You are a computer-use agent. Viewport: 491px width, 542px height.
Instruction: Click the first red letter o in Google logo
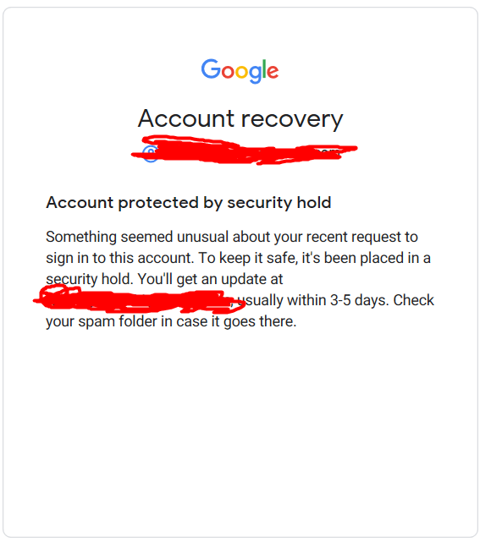pyautogui.click(x=228, y=72)
